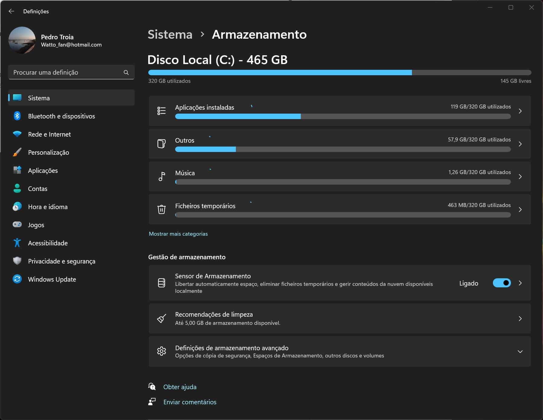This screenshot has width=543, height=420.
Task: Click the Recomendações de limpeza broom icon
Action: point(162,318)
